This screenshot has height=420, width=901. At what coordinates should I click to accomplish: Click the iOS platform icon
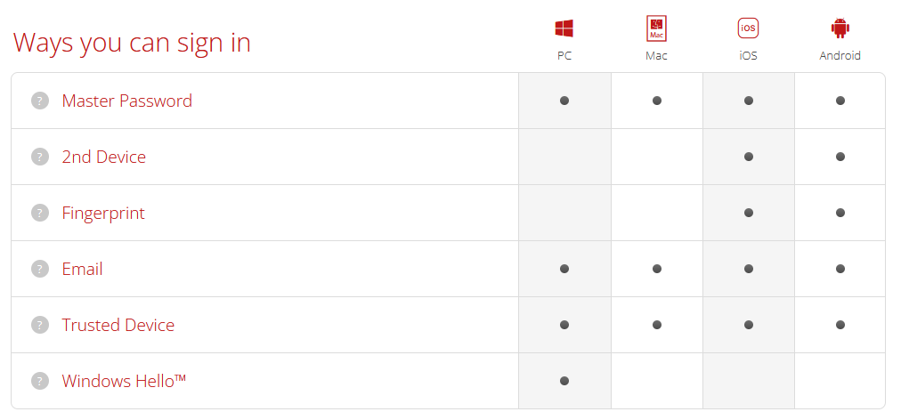(x=748, y=28)
